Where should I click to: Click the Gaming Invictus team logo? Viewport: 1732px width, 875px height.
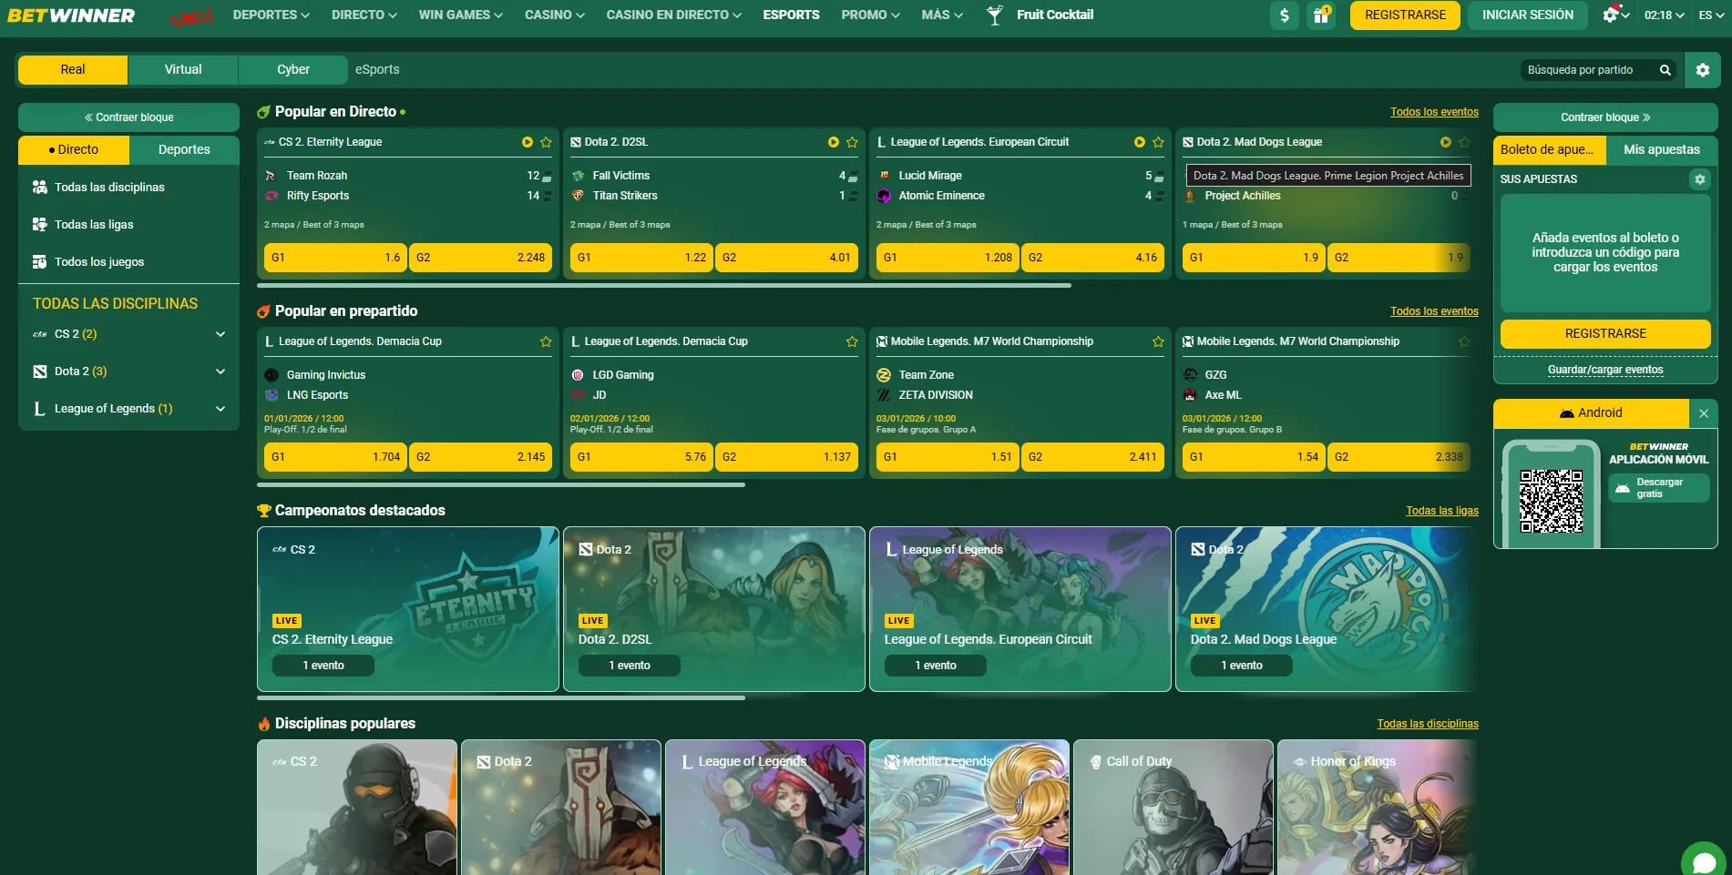click(x=271, y=375)
